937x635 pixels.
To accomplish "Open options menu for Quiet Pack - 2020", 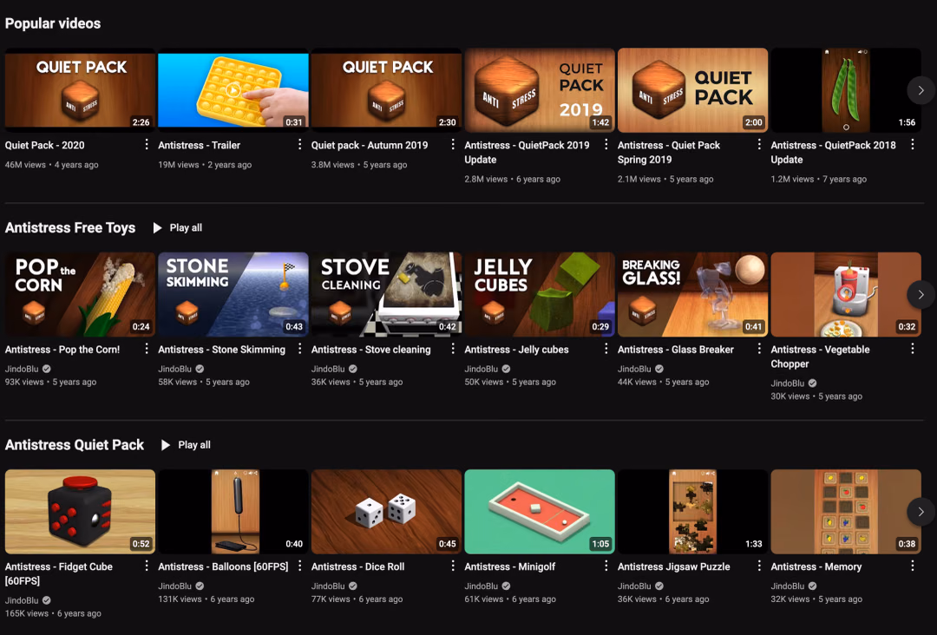I will tap(147, 145).
